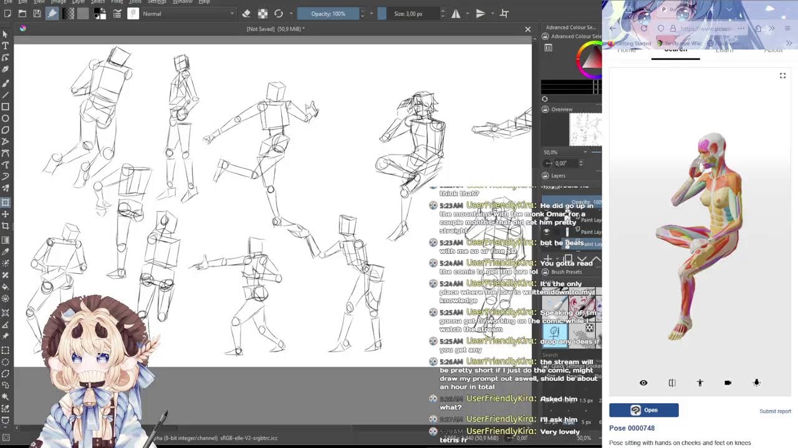Click the light bulb icon under pose viewer

click(757, 383)
